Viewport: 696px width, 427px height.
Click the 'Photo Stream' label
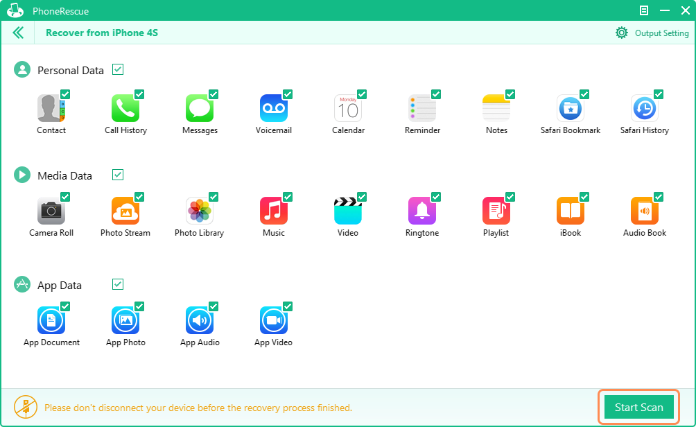[125, 233]
